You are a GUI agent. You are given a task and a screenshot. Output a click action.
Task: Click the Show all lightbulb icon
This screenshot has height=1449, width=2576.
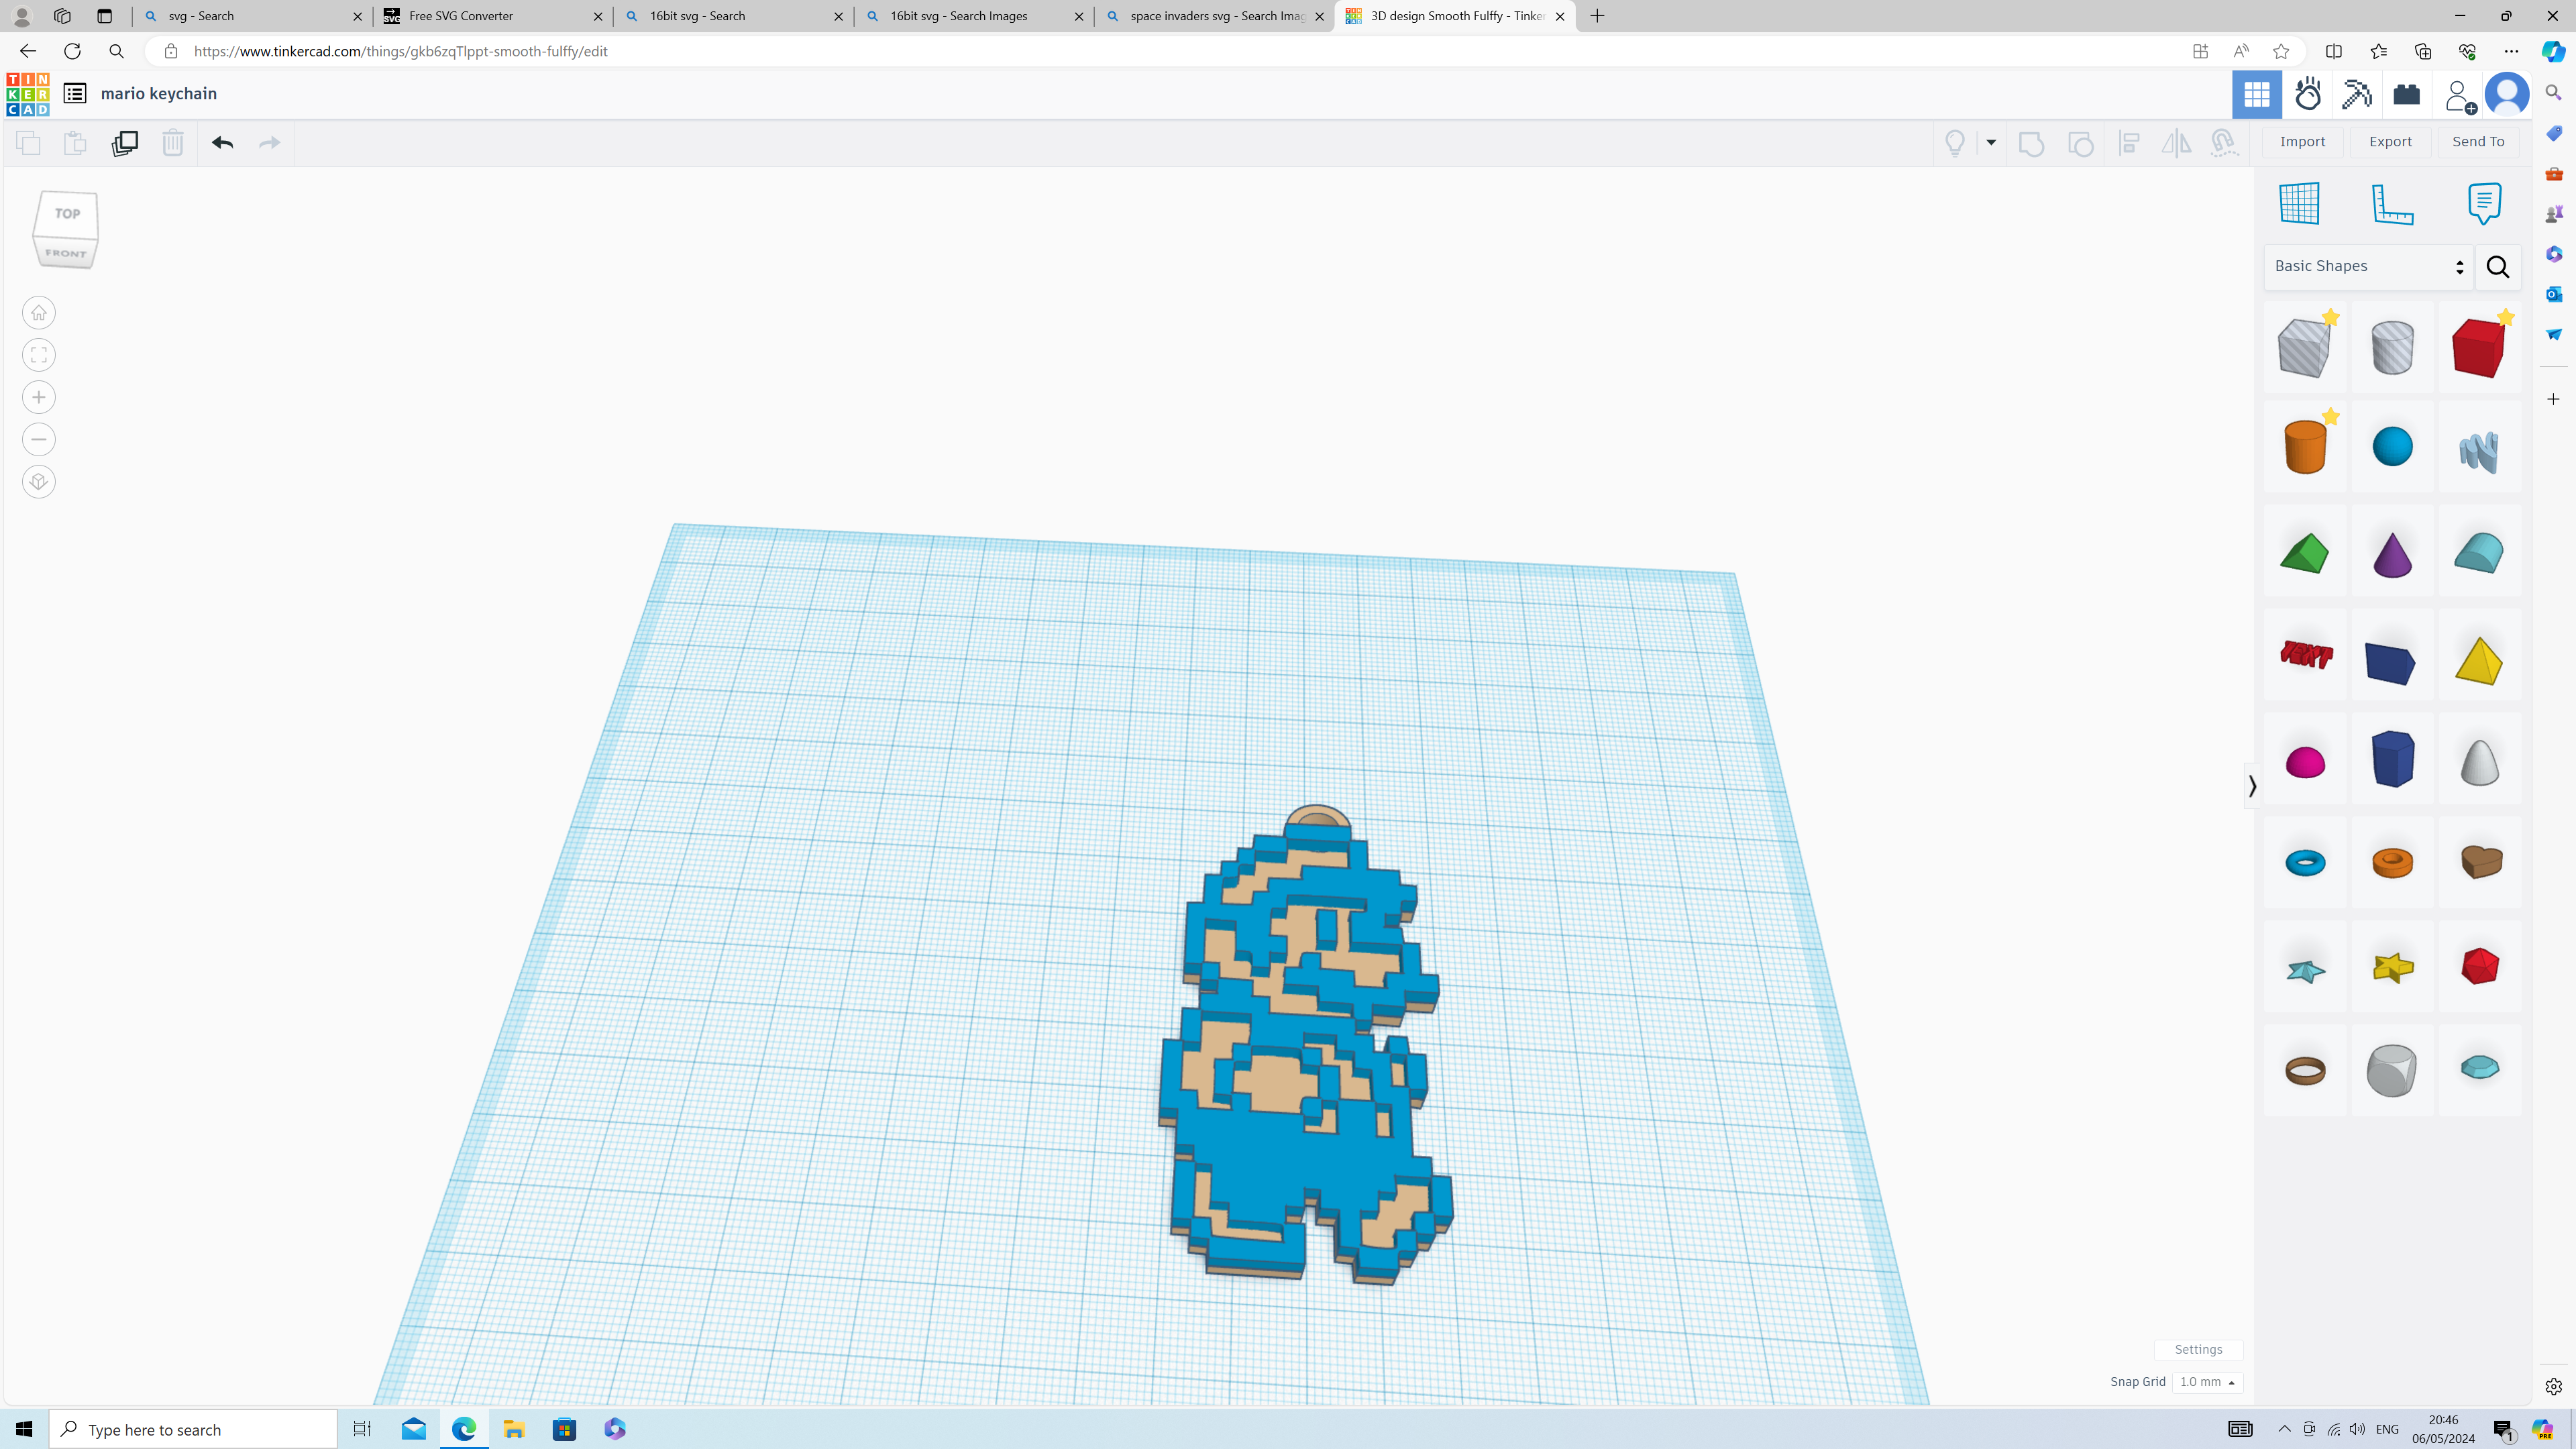tap(1955, 143)
